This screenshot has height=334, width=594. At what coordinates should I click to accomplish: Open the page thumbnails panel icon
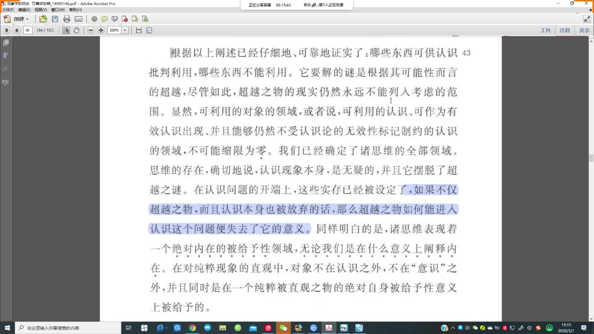(x=6, y=43)
